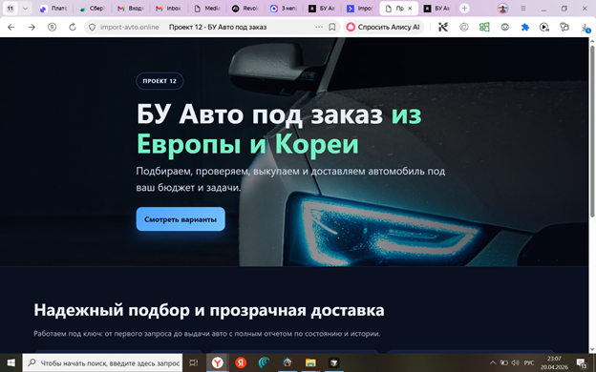This screenshot has width=596, height=372.
Task: Switch the РУС input language indicator
Action: coord(529,362)
